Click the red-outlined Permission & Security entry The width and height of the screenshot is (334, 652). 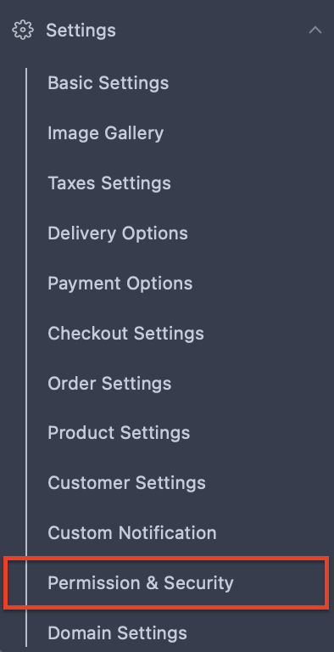(166, 582)
